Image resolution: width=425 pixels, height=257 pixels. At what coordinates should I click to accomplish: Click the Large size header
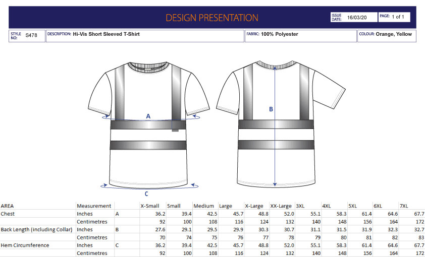click(226, 206)
